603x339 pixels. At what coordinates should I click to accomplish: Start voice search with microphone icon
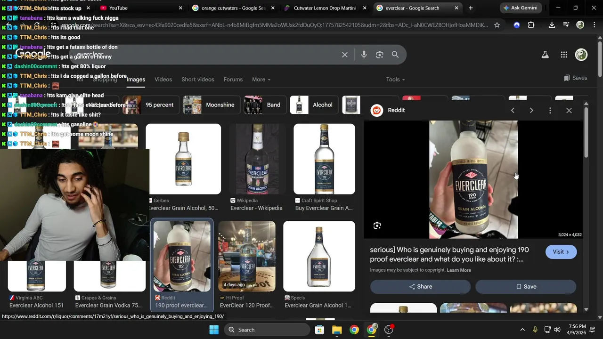click(364, 55)
